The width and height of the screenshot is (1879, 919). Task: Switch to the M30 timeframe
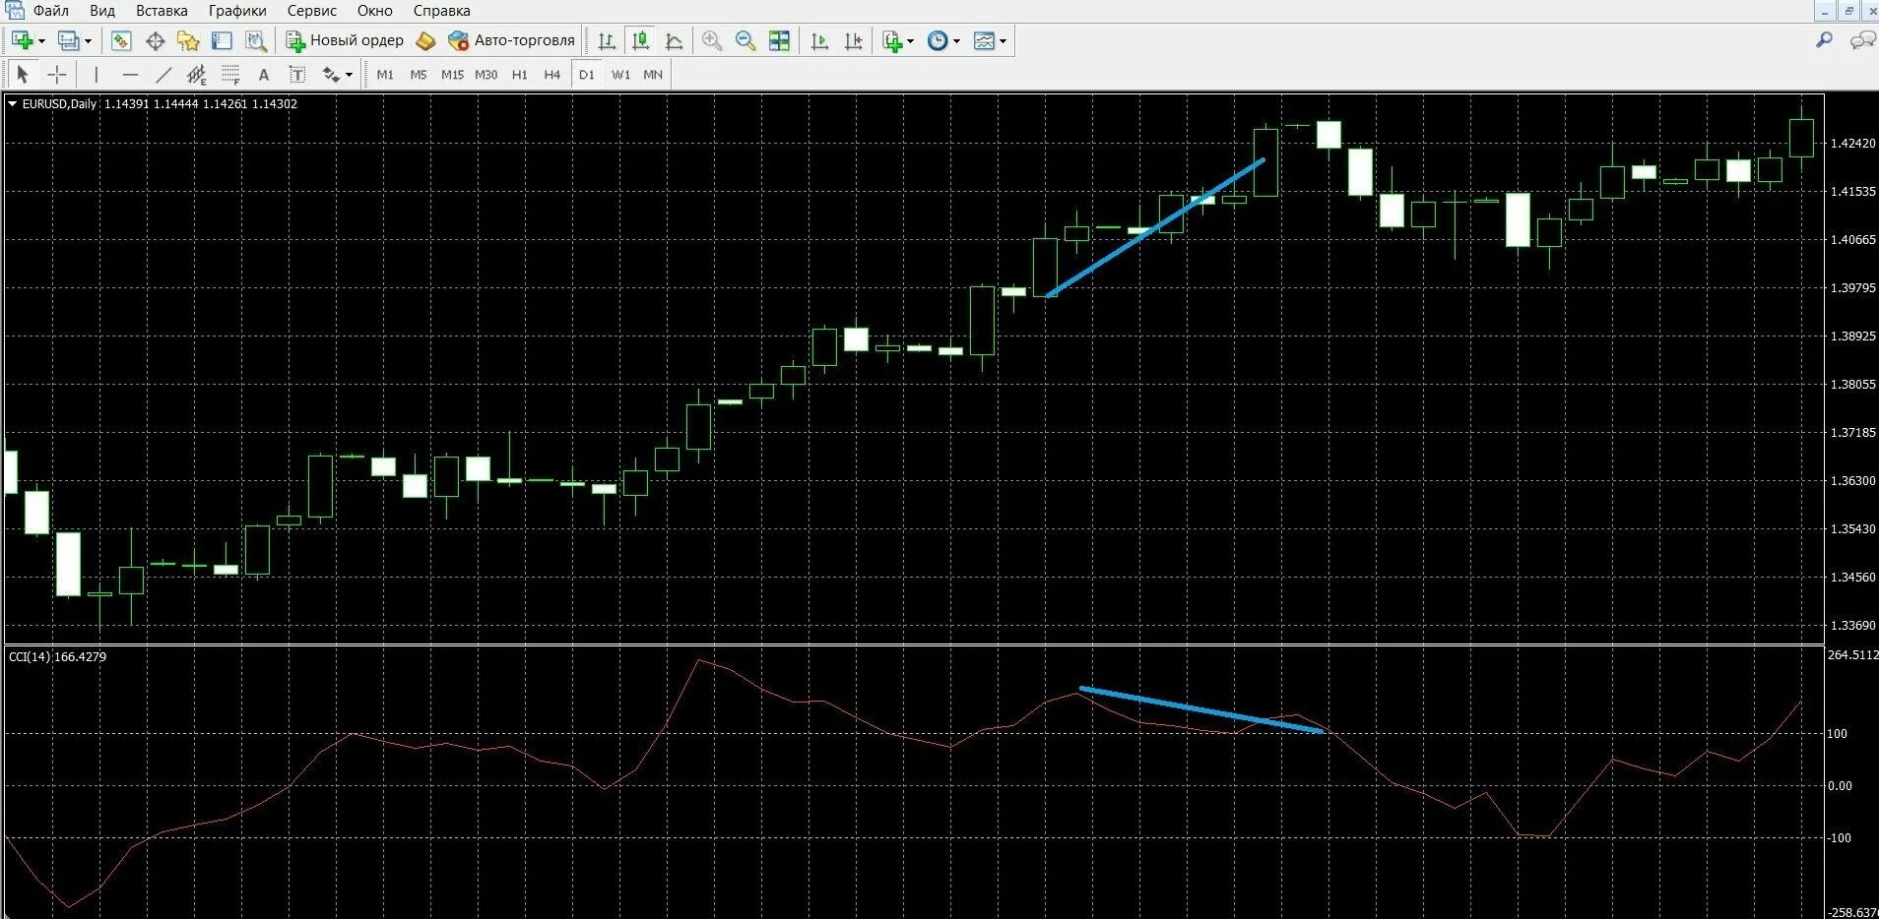coord(486,74)
